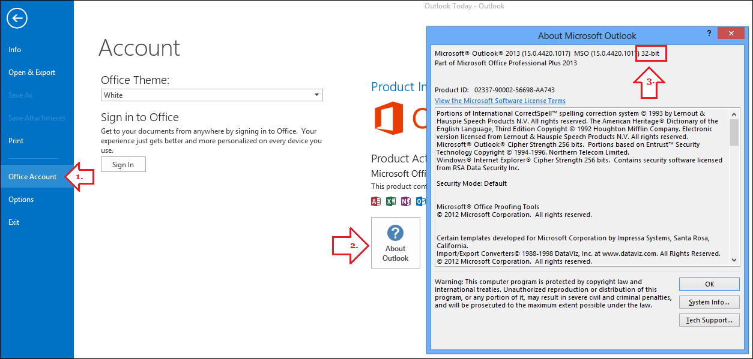Click scrollbar down arrow in license text
Viewport: 753px width, 359px height.
tap(734, 260)
